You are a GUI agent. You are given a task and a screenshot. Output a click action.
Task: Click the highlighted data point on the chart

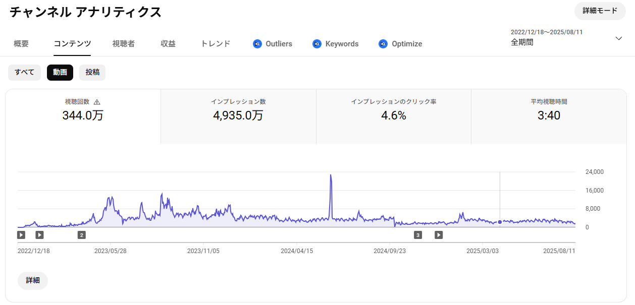pyautogui.click(x=500, y=222)
